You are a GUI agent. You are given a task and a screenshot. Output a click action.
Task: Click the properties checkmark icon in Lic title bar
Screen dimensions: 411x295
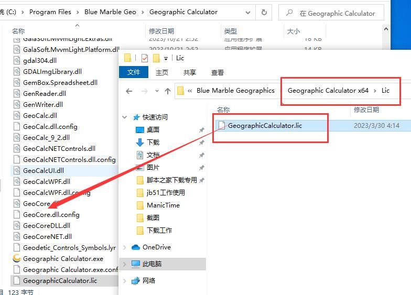point(145,58)
